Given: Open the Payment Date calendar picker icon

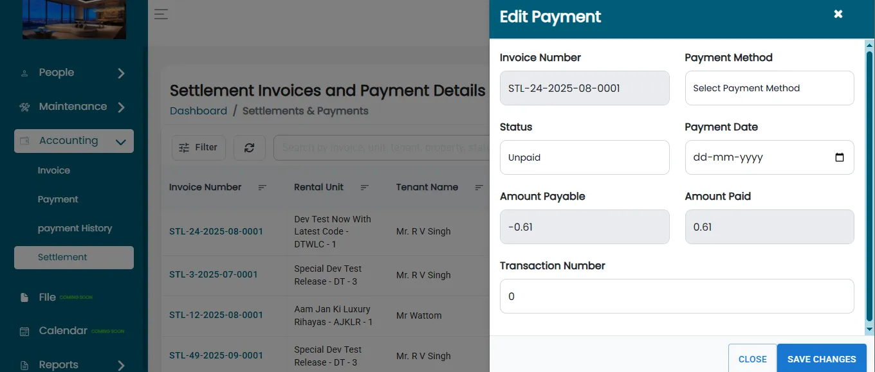Looking at the screenshot, I should point(839,157).
